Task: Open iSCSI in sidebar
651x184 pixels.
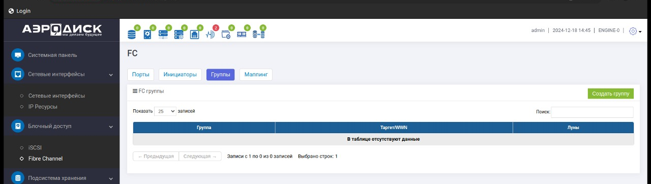Action: [35, 147]
